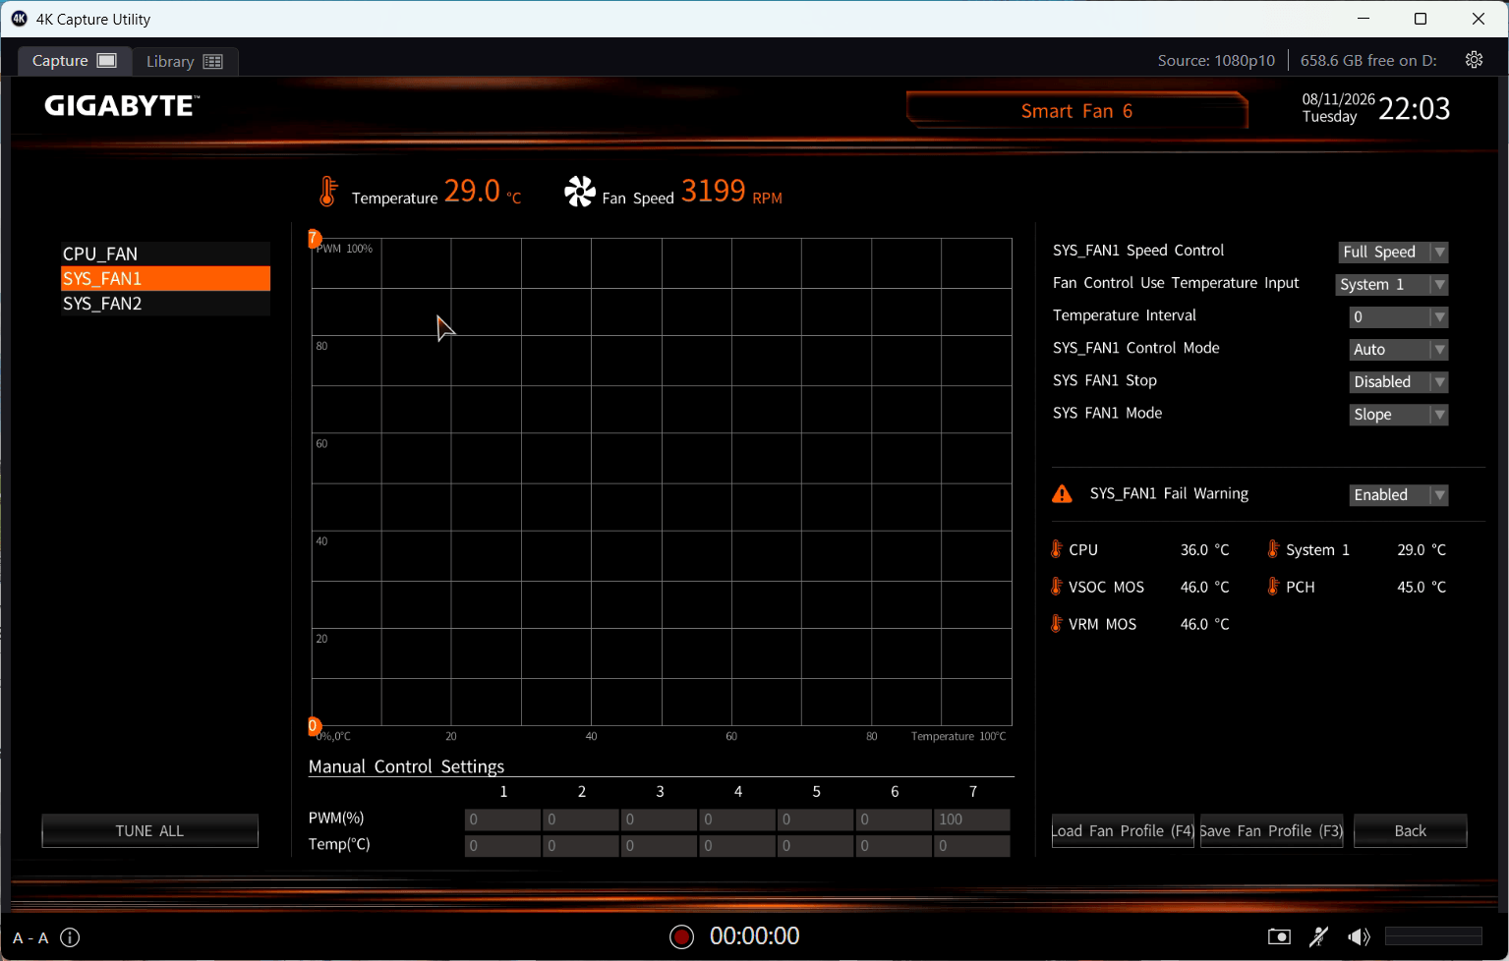
Task: Select SYS_FAN2 in the fan list
Action: (x=165, y=304)
